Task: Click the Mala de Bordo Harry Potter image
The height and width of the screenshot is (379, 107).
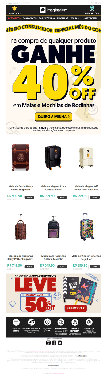Action: (x=21, y=157)
